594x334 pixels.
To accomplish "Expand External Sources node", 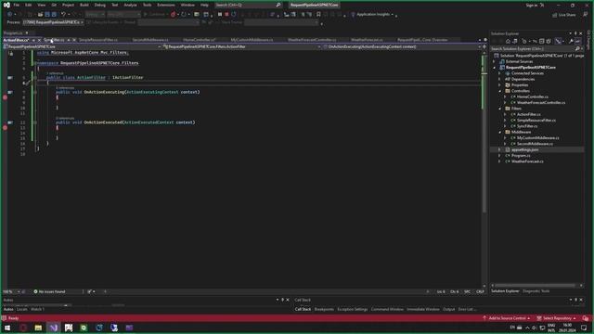I will coord(494,61).
